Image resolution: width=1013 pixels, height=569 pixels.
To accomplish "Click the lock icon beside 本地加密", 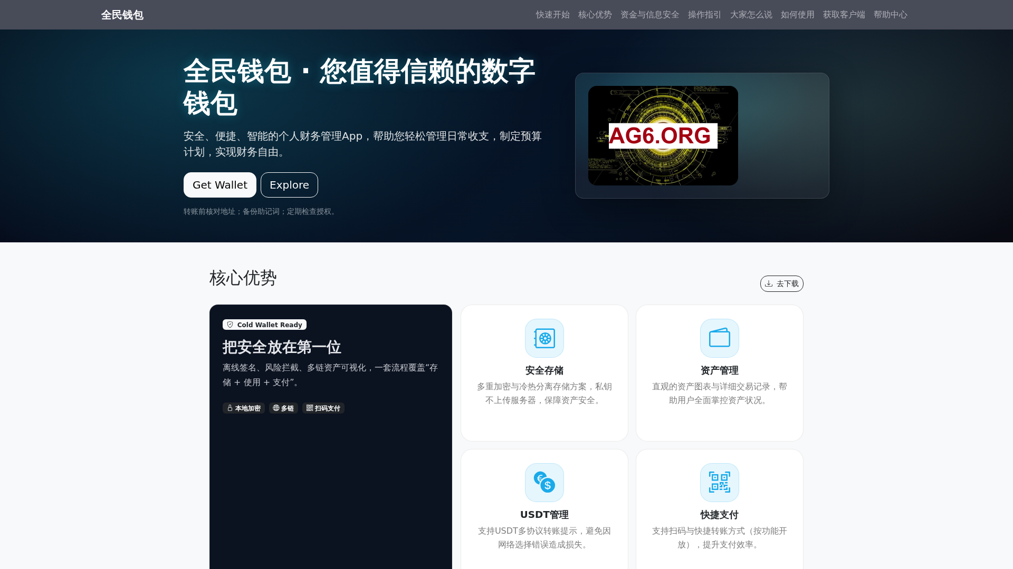I will click(230, 408).
